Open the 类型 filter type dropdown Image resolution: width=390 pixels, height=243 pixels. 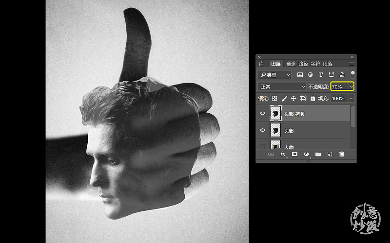pyautogui.click(x=274, y=75)
